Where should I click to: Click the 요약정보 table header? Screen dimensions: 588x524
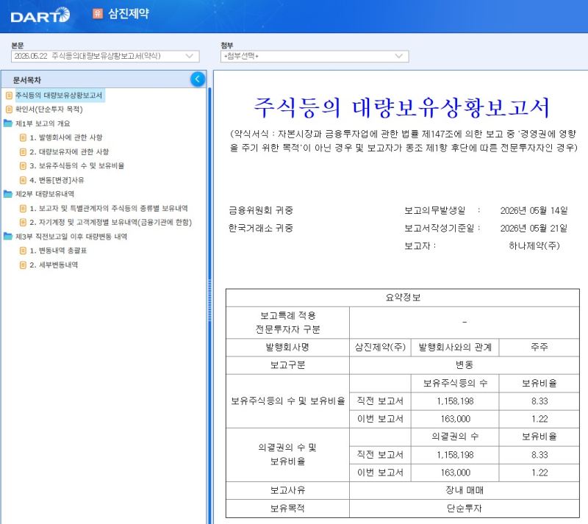click(x=403, y=298)
